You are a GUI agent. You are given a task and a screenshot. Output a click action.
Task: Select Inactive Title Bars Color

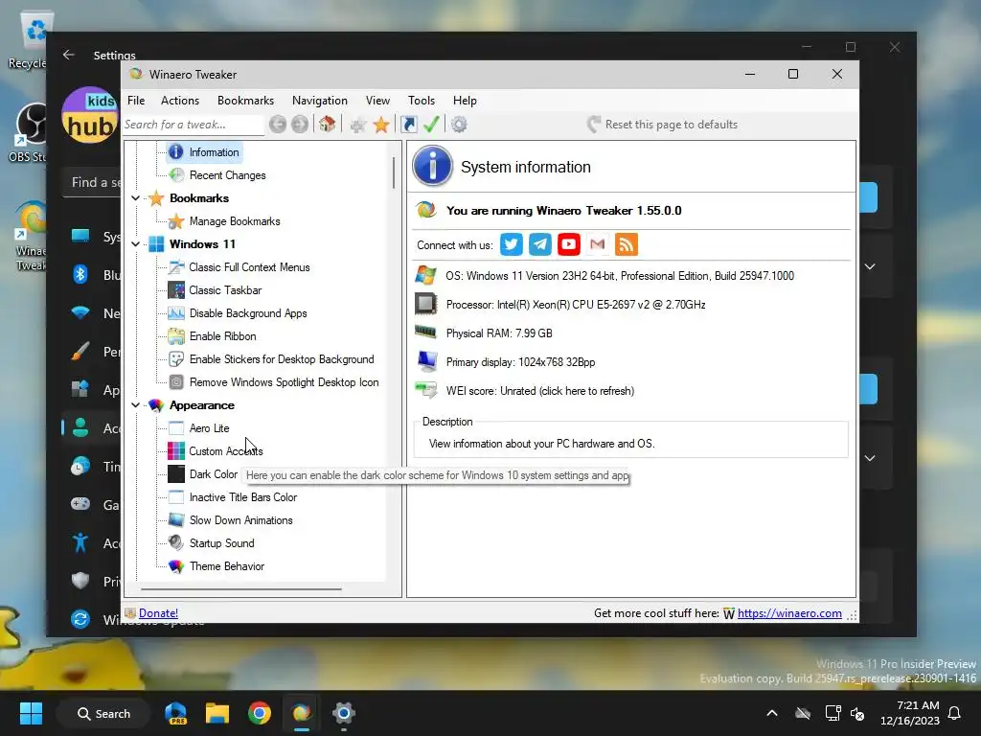243,497
